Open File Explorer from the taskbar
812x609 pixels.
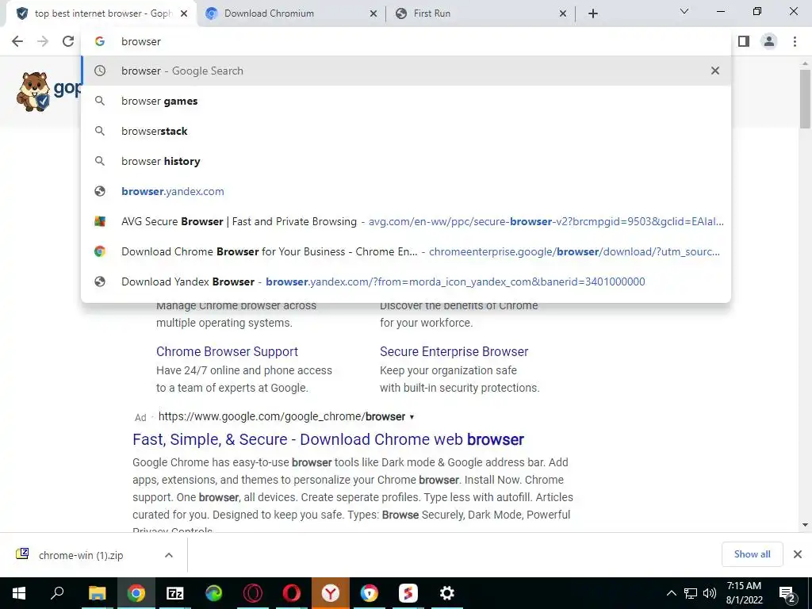(97, 593)
